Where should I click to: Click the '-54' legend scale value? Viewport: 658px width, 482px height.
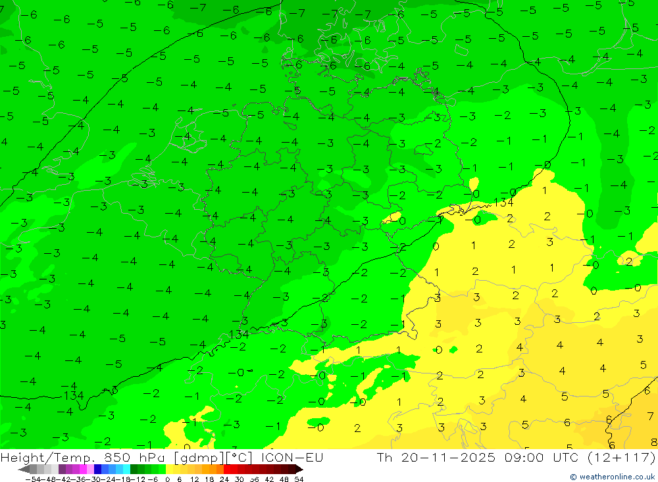pos(33,479)
